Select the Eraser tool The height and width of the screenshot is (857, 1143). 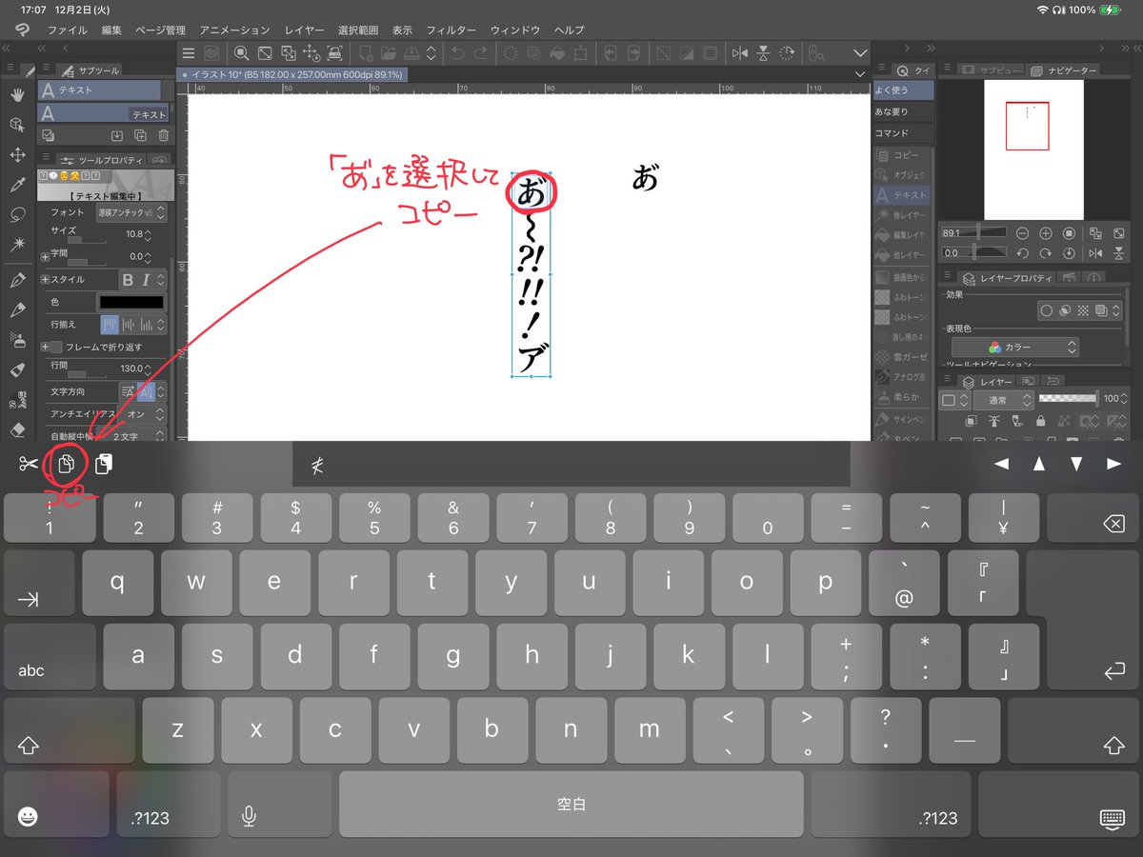[x=17, y=430]
